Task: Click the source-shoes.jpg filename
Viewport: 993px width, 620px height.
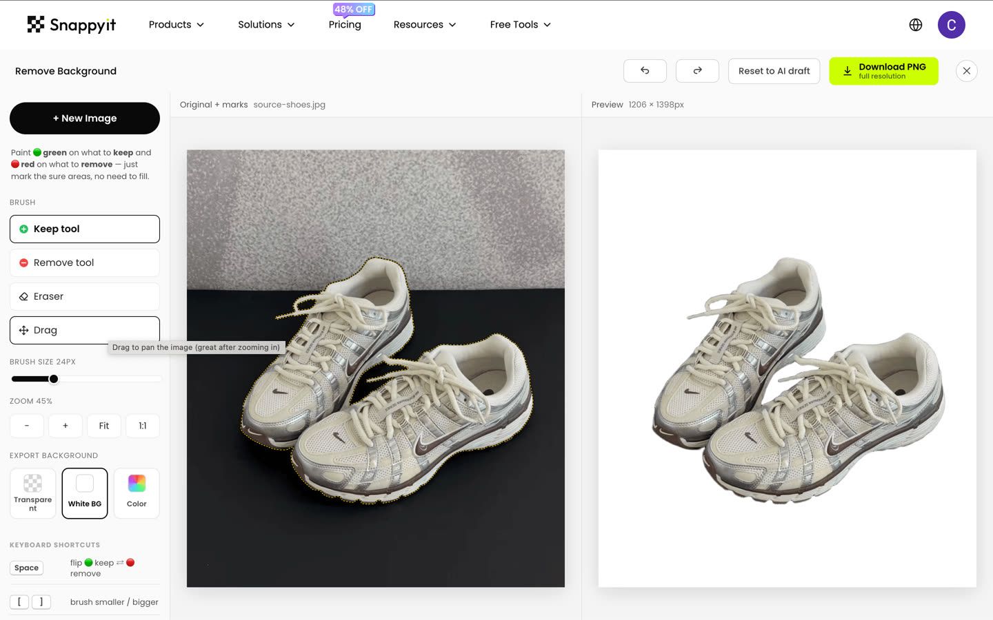Action: [289, 105]
